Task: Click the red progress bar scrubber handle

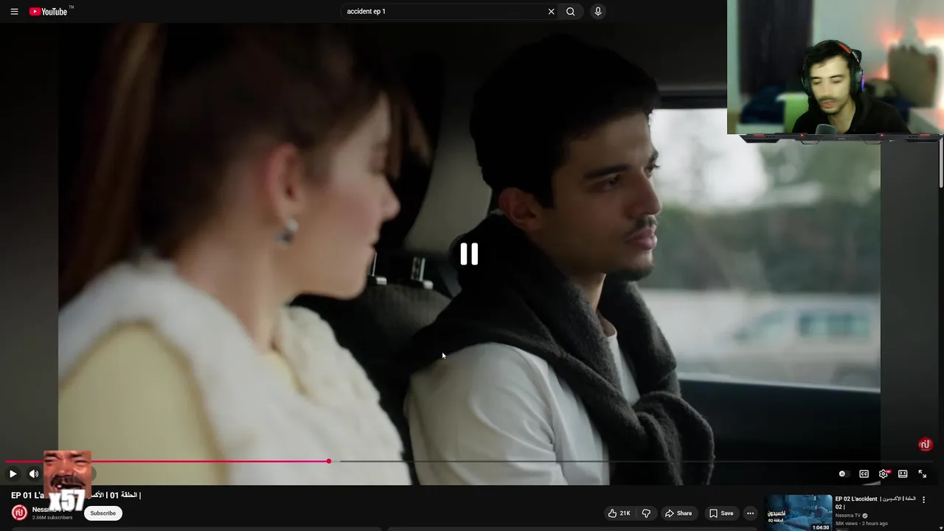Action: [329, 462]
